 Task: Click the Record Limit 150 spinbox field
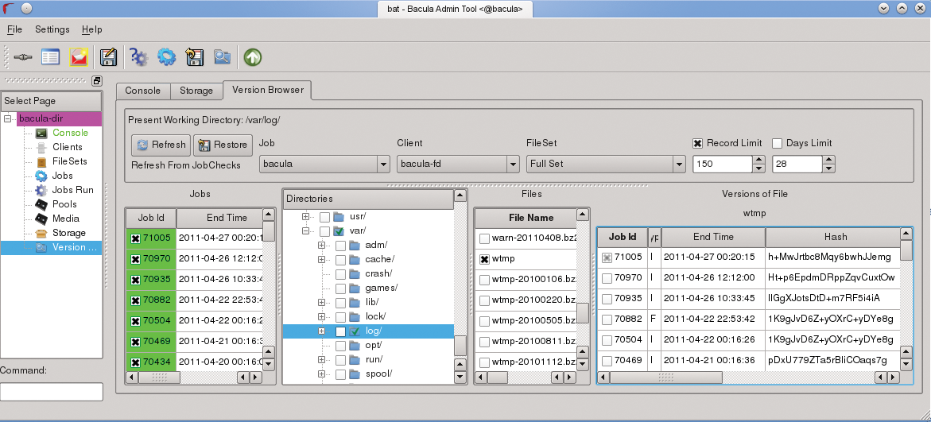722,164
